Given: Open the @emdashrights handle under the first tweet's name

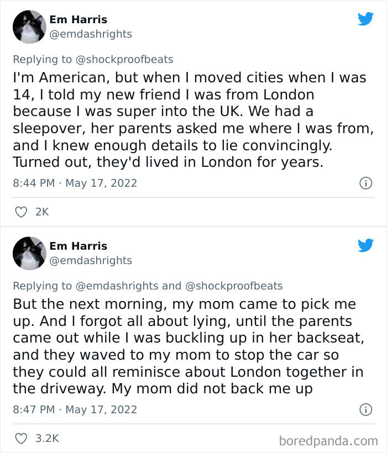Looking at the screenshot, I should [x=91, y=34].
